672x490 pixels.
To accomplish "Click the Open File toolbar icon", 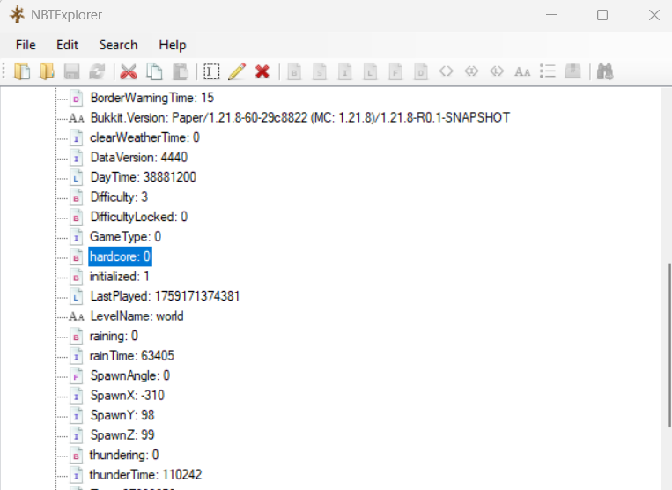I will point(22,71).
